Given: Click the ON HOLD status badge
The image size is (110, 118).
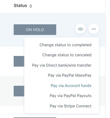Looking at the screenshot, I should [x=35, y=29].
